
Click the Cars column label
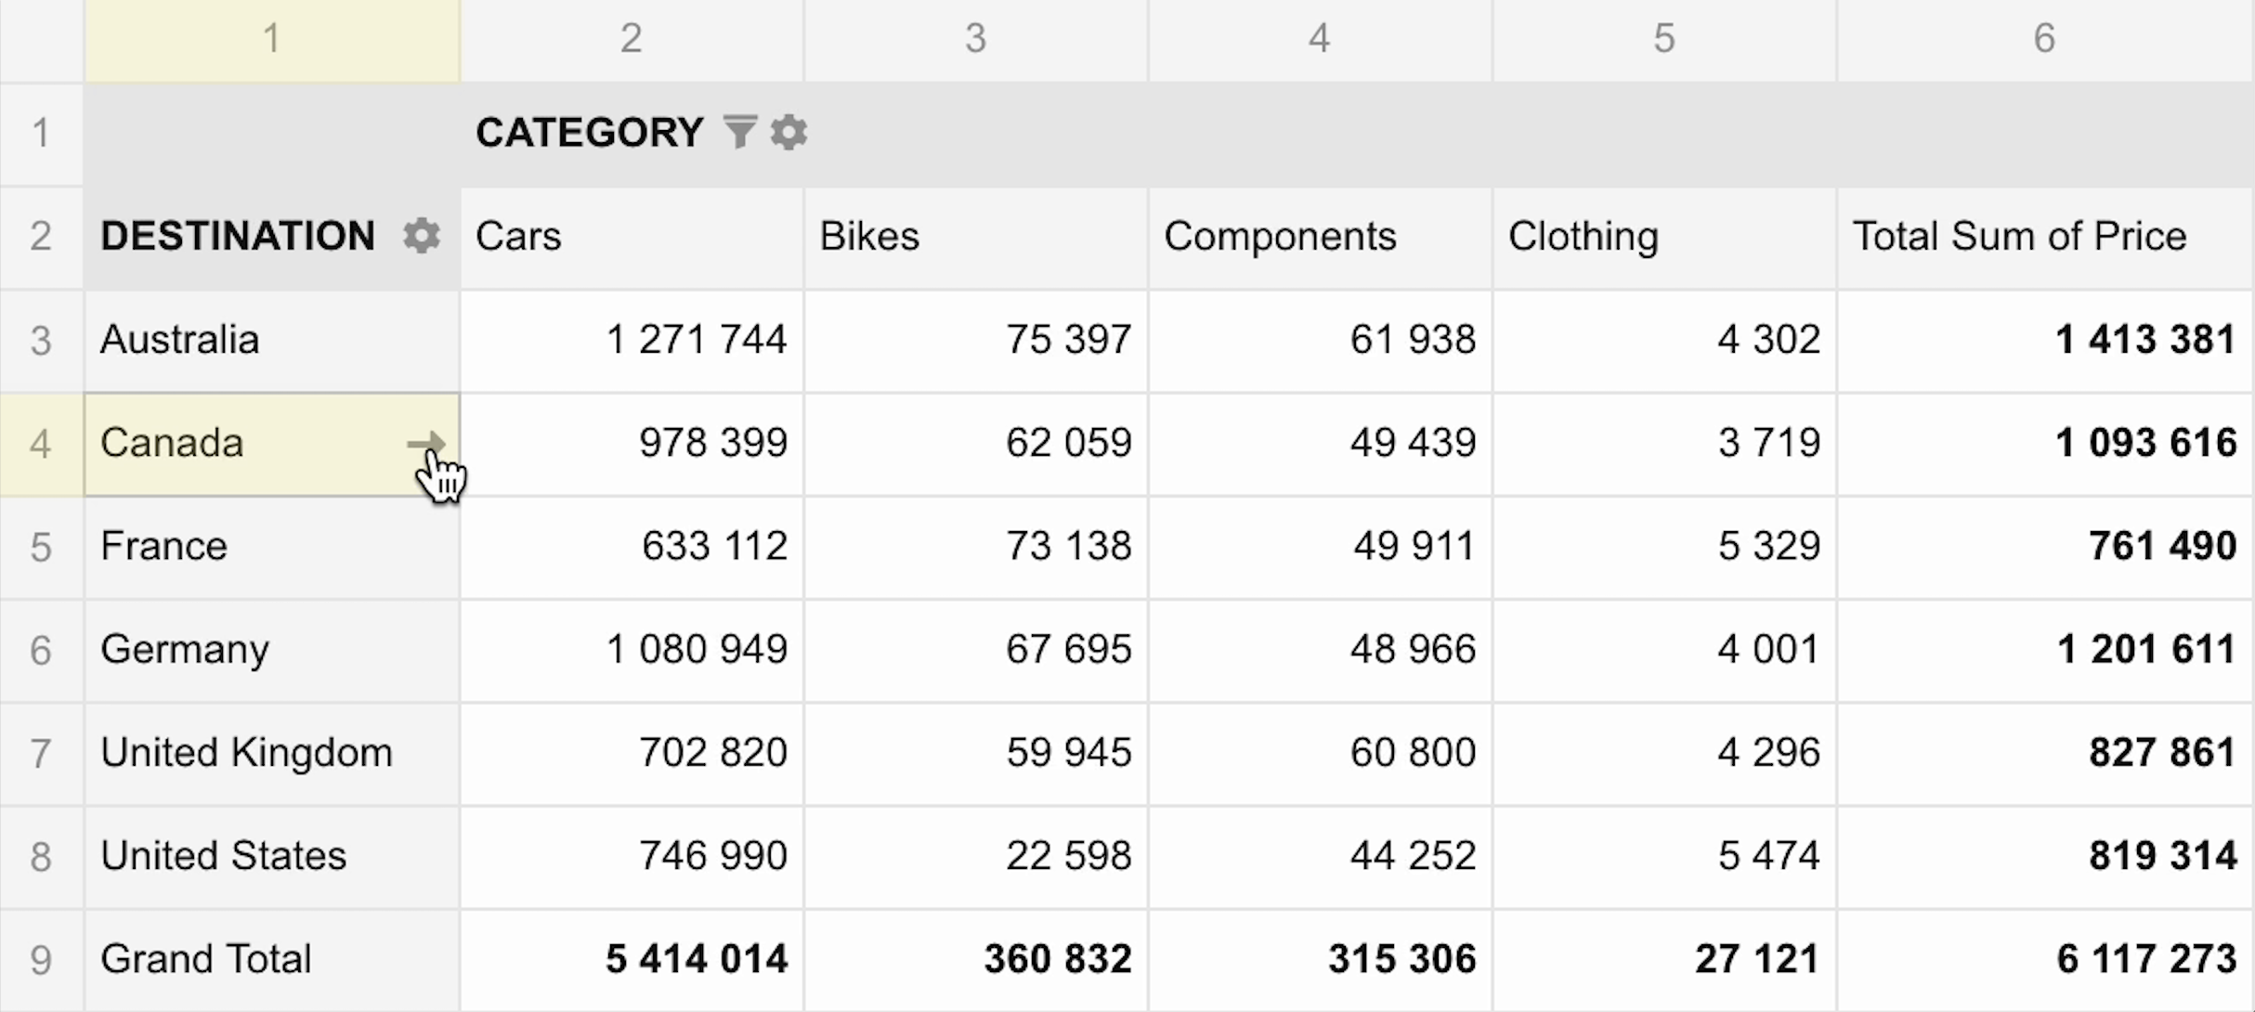coord(518,236)
